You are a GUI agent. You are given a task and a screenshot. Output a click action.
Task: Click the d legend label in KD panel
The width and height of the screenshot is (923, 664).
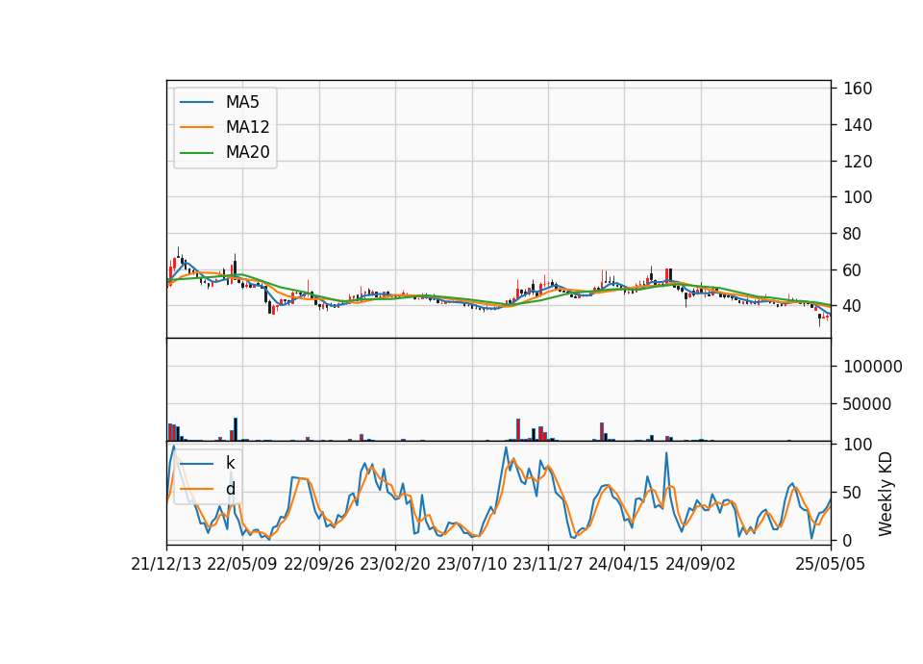tap(230, 489)
